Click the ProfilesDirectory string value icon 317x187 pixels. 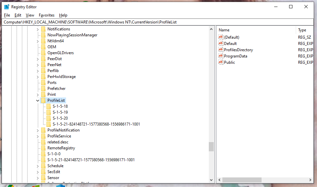tap(220, 50)
